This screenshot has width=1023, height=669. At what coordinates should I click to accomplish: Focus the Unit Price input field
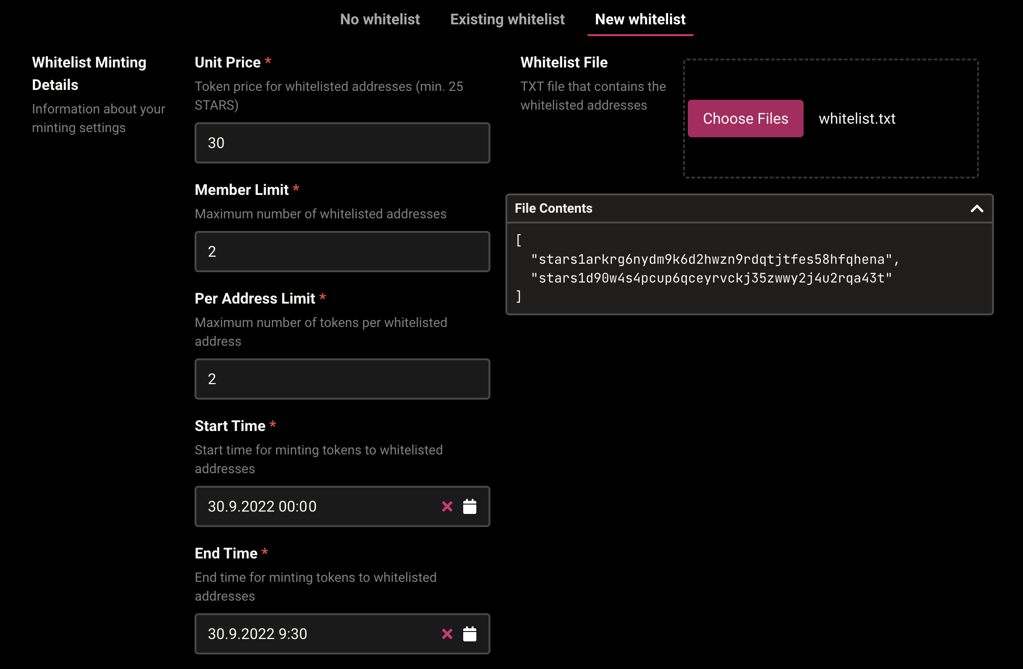(342, 143)
